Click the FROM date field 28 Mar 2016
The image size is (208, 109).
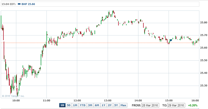(150, 105)
